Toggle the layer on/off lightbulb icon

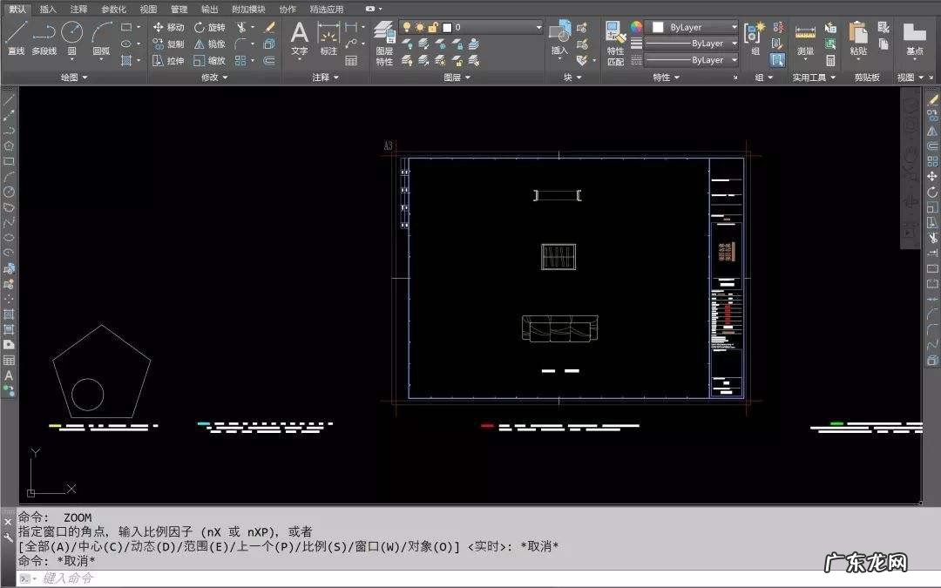406,27
